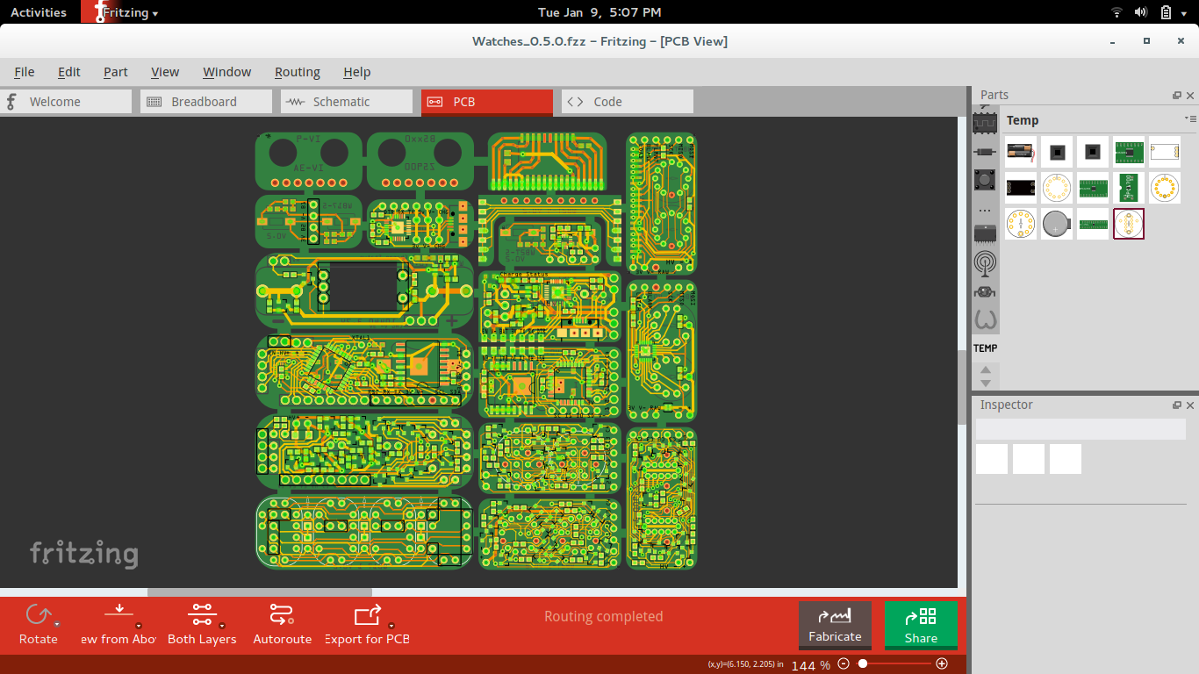Open the pushbutton parts bin
The width and height of the screenshot is (1199, 674).
[985, 181]
